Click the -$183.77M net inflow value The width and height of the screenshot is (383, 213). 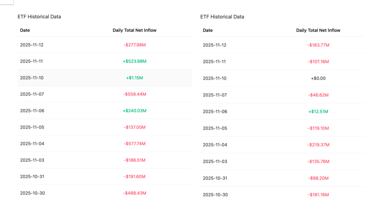(x=318, y=45)
